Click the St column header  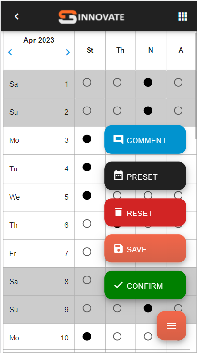pyautogui.click(x=90, y=50)
